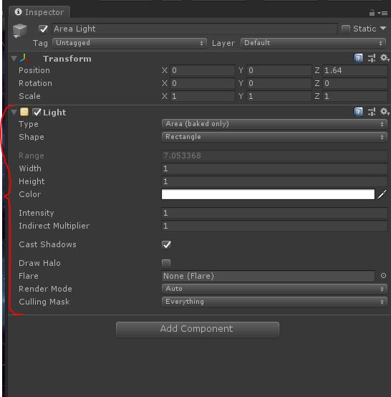Image resolution: width=391 pixels, height=397 pixels.
Task: Click Rotation Z field
Action: [x=355, y=83]
